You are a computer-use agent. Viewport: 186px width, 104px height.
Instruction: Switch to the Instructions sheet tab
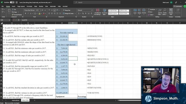(15, 100)
